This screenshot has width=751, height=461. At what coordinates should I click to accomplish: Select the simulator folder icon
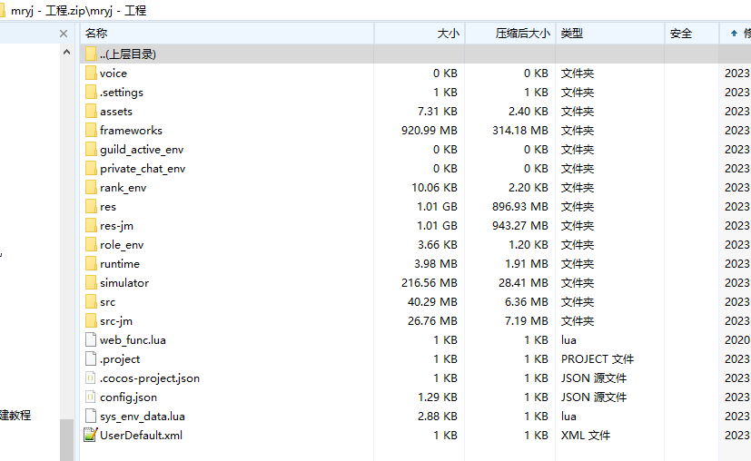[90, 282]
